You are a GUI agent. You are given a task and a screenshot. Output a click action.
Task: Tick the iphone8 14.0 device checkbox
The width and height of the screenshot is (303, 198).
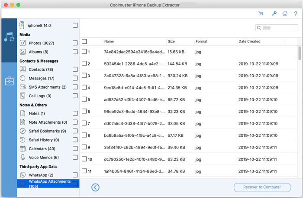click(75, 26)
